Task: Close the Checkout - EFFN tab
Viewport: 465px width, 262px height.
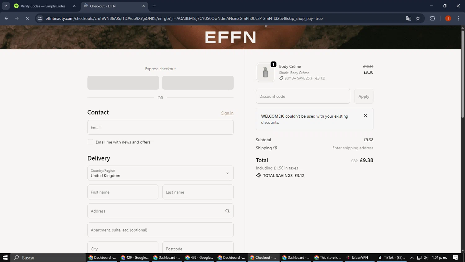Action: pyautogui.click(x=144, y=6)
